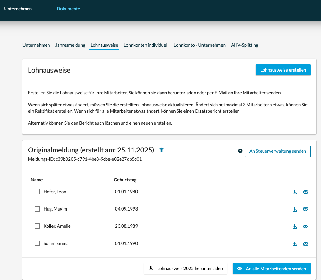
Task: Open the Unternehmen top navigation item
Action: (x=18, y=9)
